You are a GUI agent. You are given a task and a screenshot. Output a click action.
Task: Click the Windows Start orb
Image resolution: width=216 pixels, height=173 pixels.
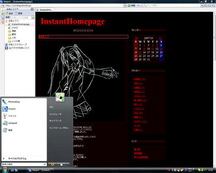click(5, 170)
